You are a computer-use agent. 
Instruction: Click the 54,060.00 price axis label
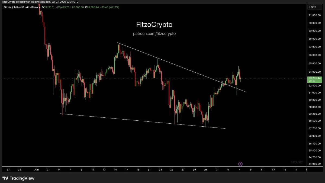click(x=315, y=164)
